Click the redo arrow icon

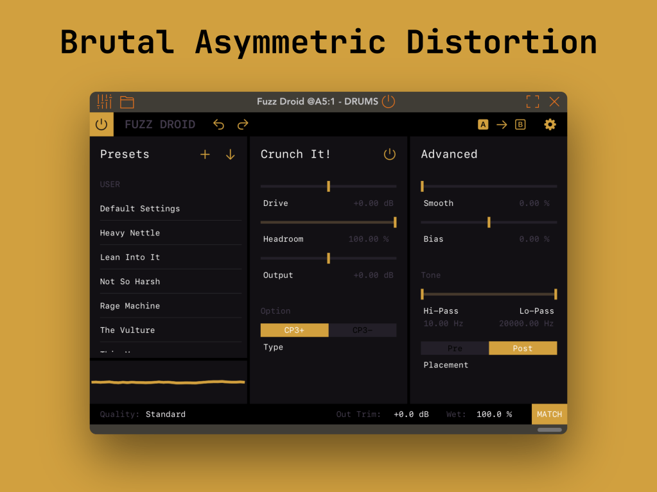point(243,124)
